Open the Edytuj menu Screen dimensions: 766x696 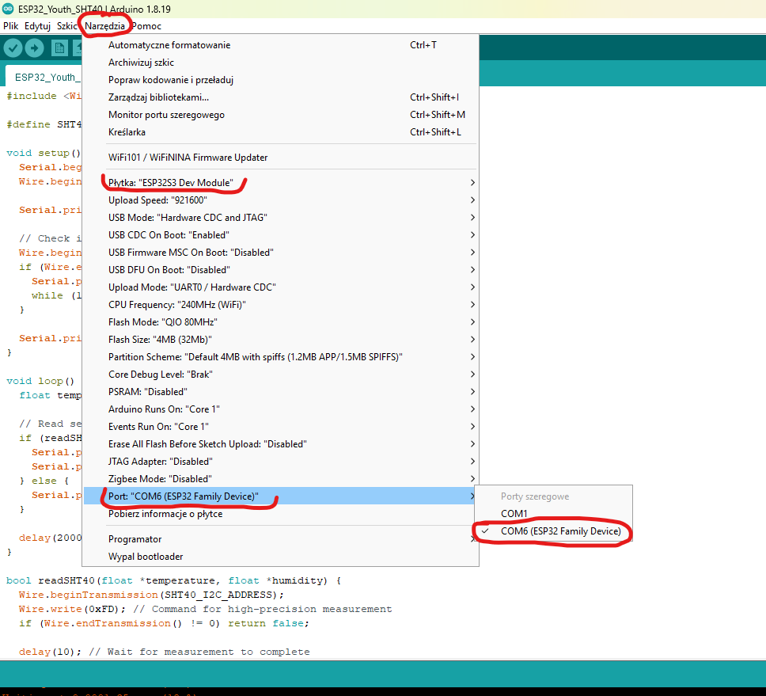pyautogui.click(x=38, y=26)
